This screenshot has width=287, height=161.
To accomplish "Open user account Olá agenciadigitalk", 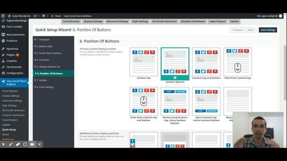I will tap(269, 16).
